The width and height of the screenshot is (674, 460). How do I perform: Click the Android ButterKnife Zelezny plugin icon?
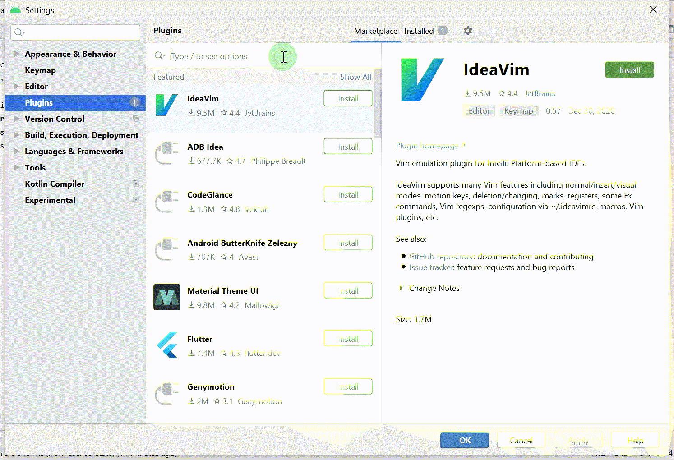click(167, 249)
